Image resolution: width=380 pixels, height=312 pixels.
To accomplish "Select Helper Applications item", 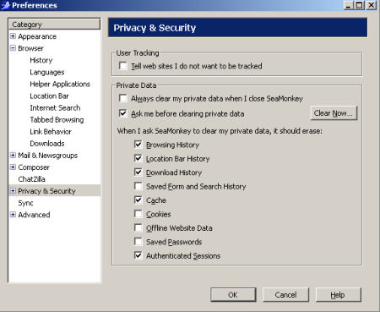I will (60, 84).
